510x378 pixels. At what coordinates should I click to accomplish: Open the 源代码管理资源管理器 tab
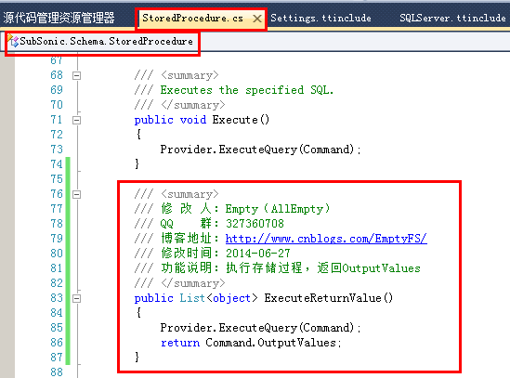(59, 18)
